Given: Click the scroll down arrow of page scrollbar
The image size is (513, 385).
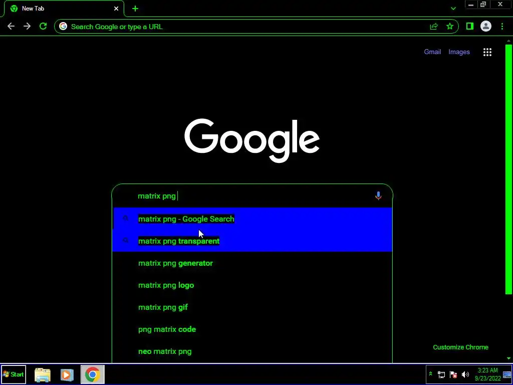Looking at the screenshot, I should tap(508, 359).
